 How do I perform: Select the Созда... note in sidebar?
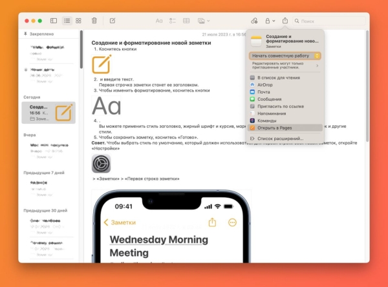pos(48,113)
